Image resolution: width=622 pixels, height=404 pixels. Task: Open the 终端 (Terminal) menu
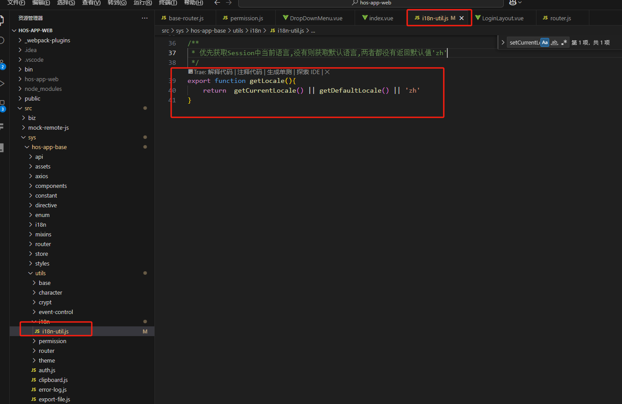click(x=168, y=3)
